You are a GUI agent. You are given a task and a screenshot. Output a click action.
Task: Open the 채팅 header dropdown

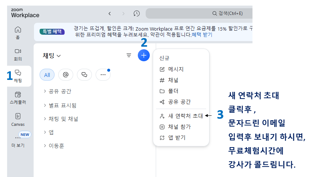pos(52,56)
